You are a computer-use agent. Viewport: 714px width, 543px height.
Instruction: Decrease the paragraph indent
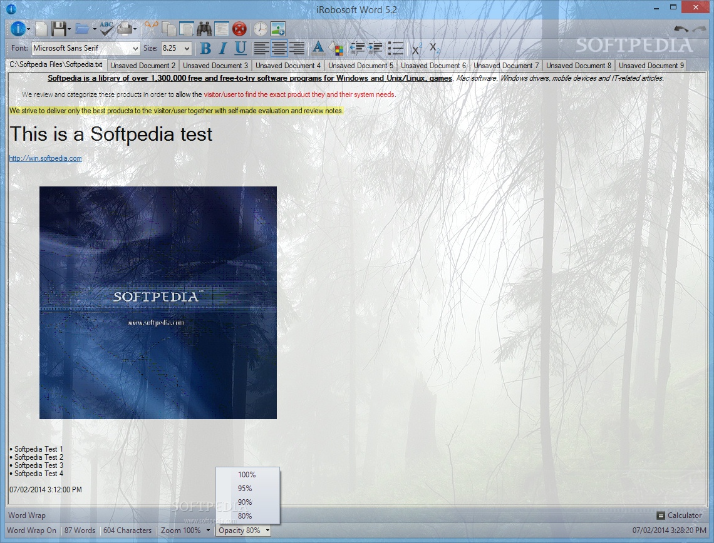tap(358, 48)
